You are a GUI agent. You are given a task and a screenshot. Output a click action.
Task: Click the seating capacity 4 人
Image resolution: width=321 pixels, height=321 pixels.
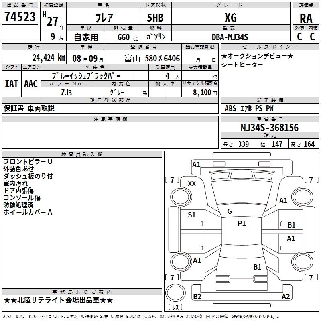pyautogui.click(x=173, y=76)
